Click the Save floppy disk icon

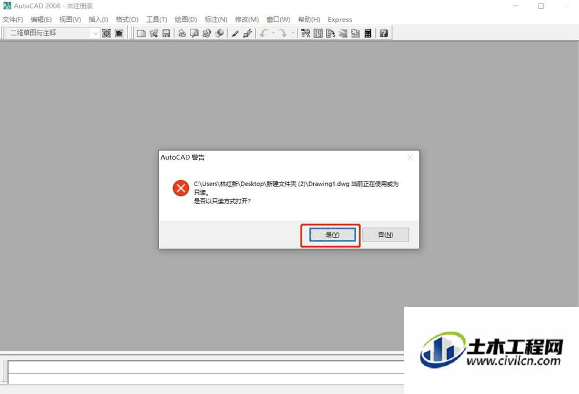pos(166,33)
